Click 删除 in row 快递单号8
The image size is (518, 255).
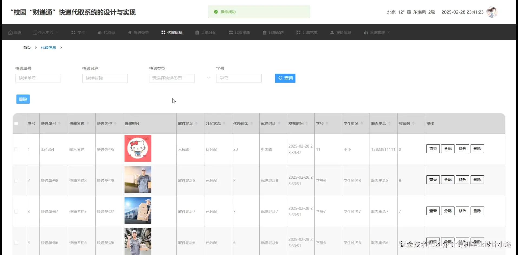coord(477,180)
